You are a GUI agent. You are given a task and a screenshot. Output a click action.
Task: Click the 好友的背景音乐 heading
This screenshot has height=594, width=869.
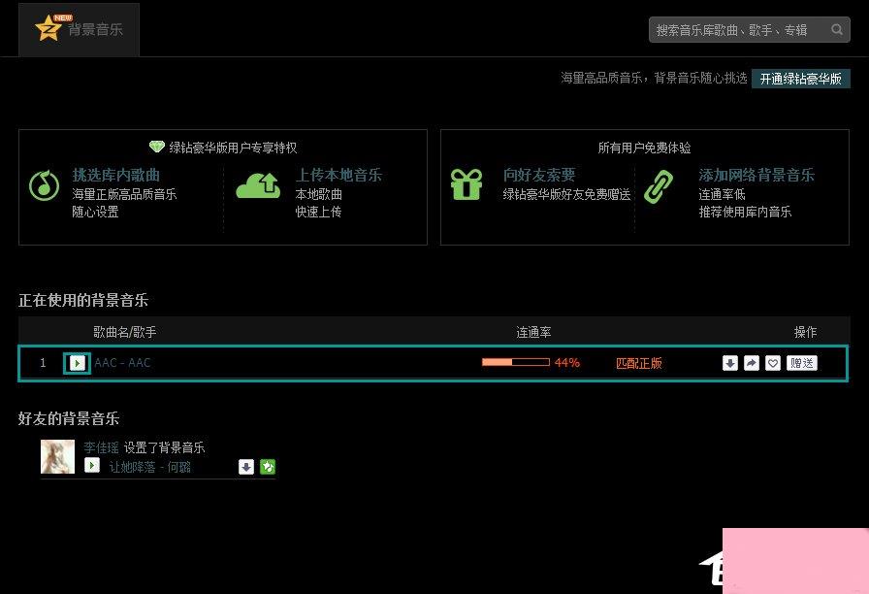(x=69, y=418)
